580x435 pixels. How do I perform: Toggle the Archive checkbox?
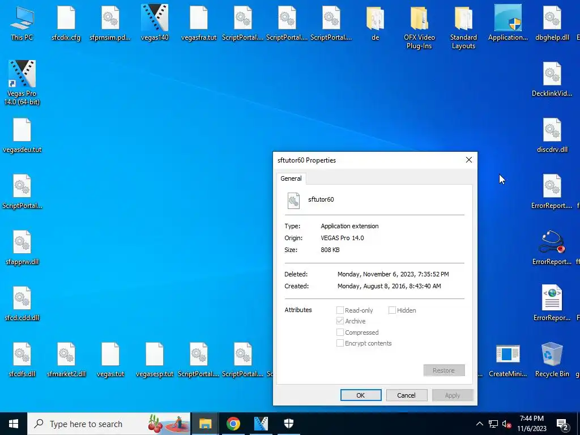(x=340, y=321)
